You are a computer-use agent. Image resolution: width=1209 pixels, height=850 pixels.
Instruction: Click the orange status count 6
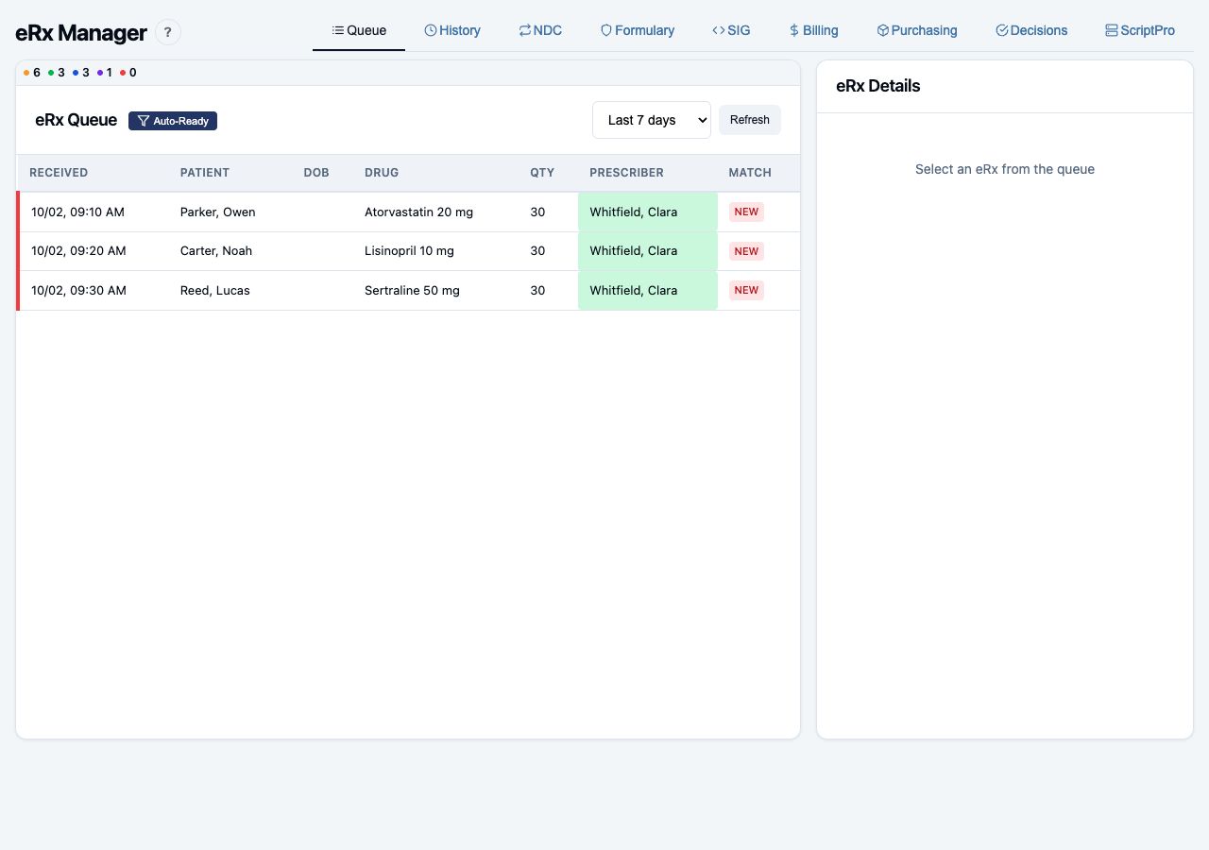[32, 73]
